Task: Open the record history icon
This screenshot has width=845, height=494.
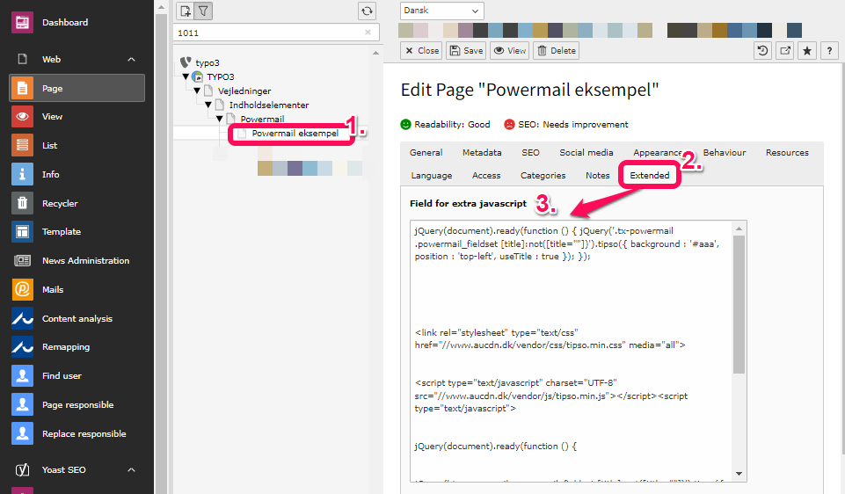Action: [x=763, y=50]
